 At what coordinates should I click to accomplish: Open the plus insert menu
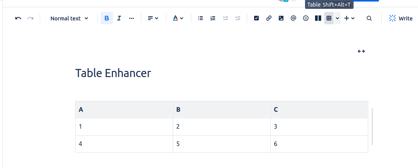[x=349, y=18]
